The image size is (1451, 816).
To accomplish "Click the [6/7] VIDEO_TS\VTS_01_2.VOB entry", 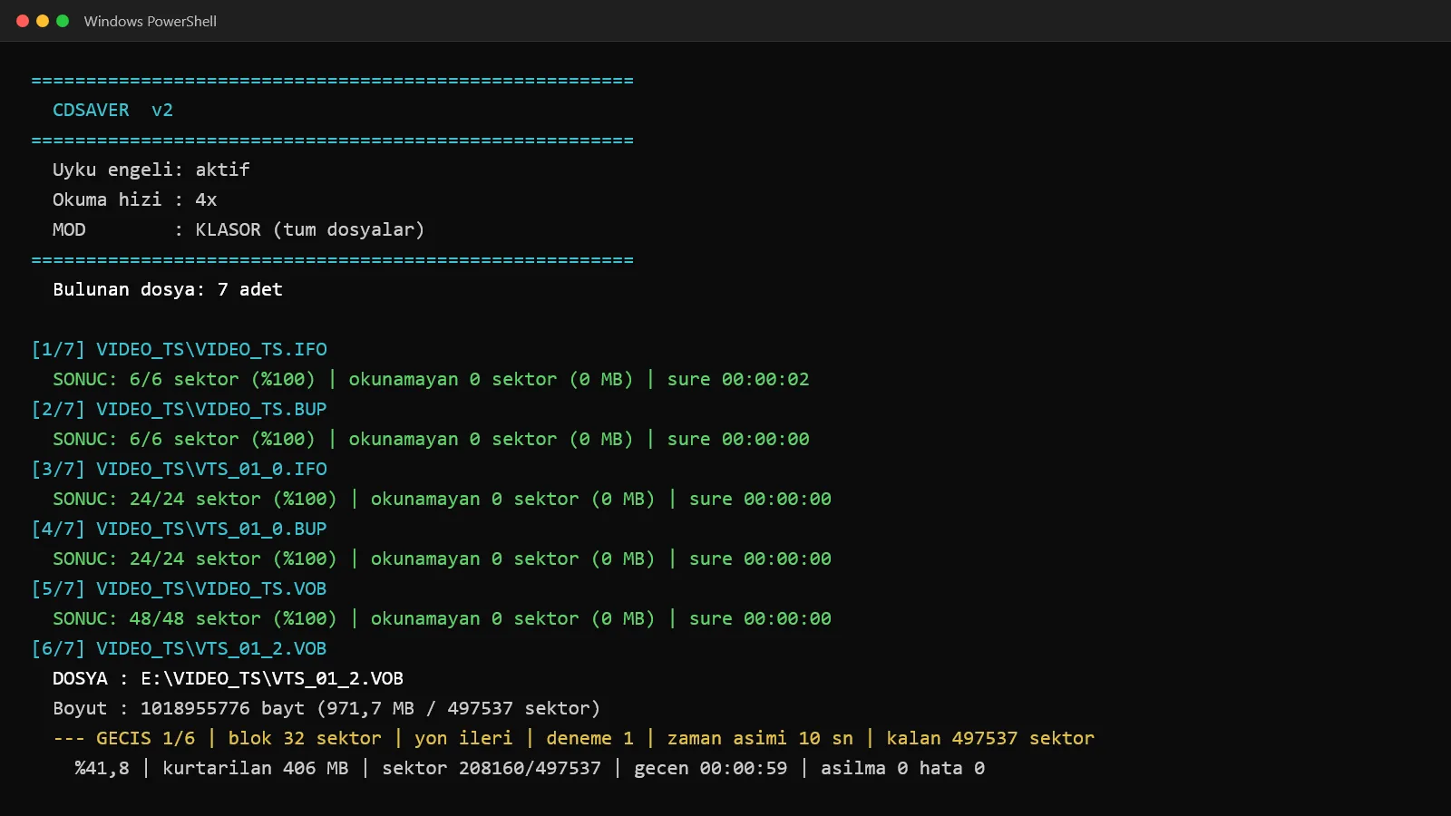I will tap(180, 648).
